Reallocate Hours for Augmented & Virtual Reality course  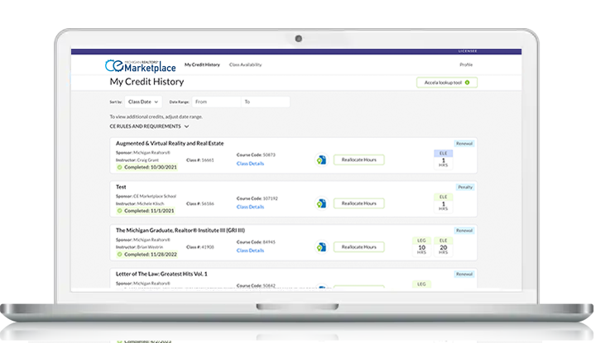(x=359, y=160)
